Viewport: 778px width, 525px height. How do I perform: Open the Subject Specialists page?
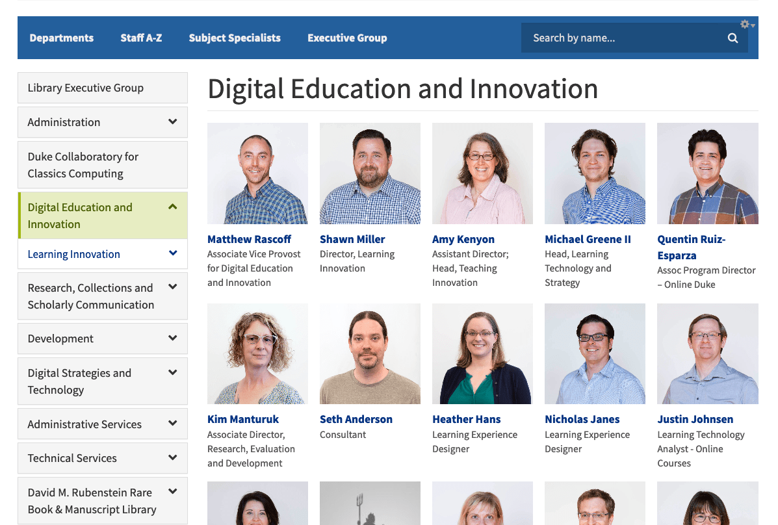235,38
